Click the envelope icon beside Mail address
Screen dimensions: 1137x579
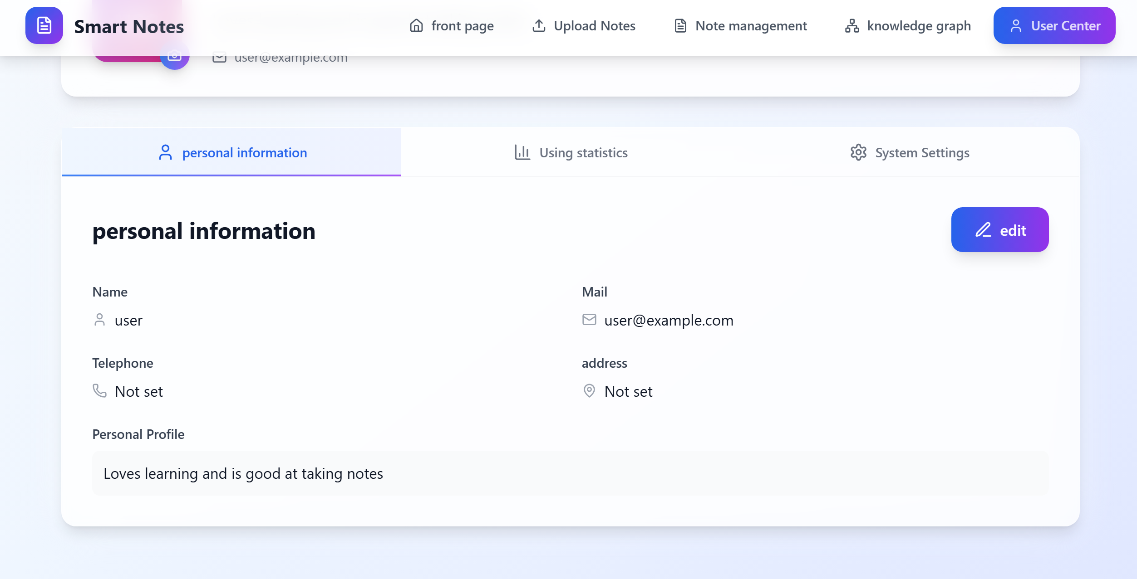click(589, 320)
